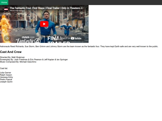
Task: Open Watch on YouTube button
Action: tap(71, 38)
